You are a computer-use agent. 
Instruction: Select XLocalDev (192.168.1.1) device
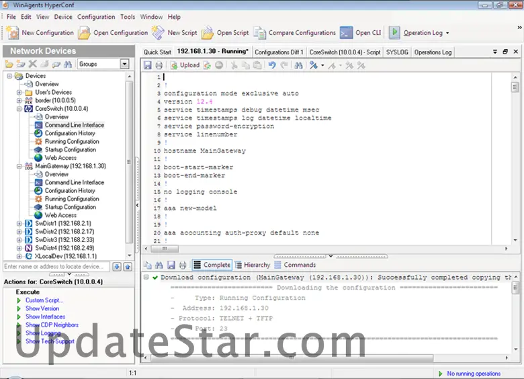[x=66, y=256]
